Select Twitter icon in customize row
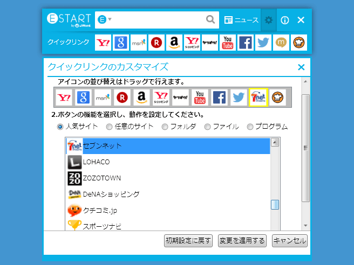The width and height of the screenshot is (354, 265). coord(239,97)
